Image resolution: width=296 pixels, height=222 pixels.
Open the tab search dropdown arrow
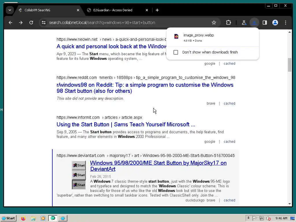10,10
